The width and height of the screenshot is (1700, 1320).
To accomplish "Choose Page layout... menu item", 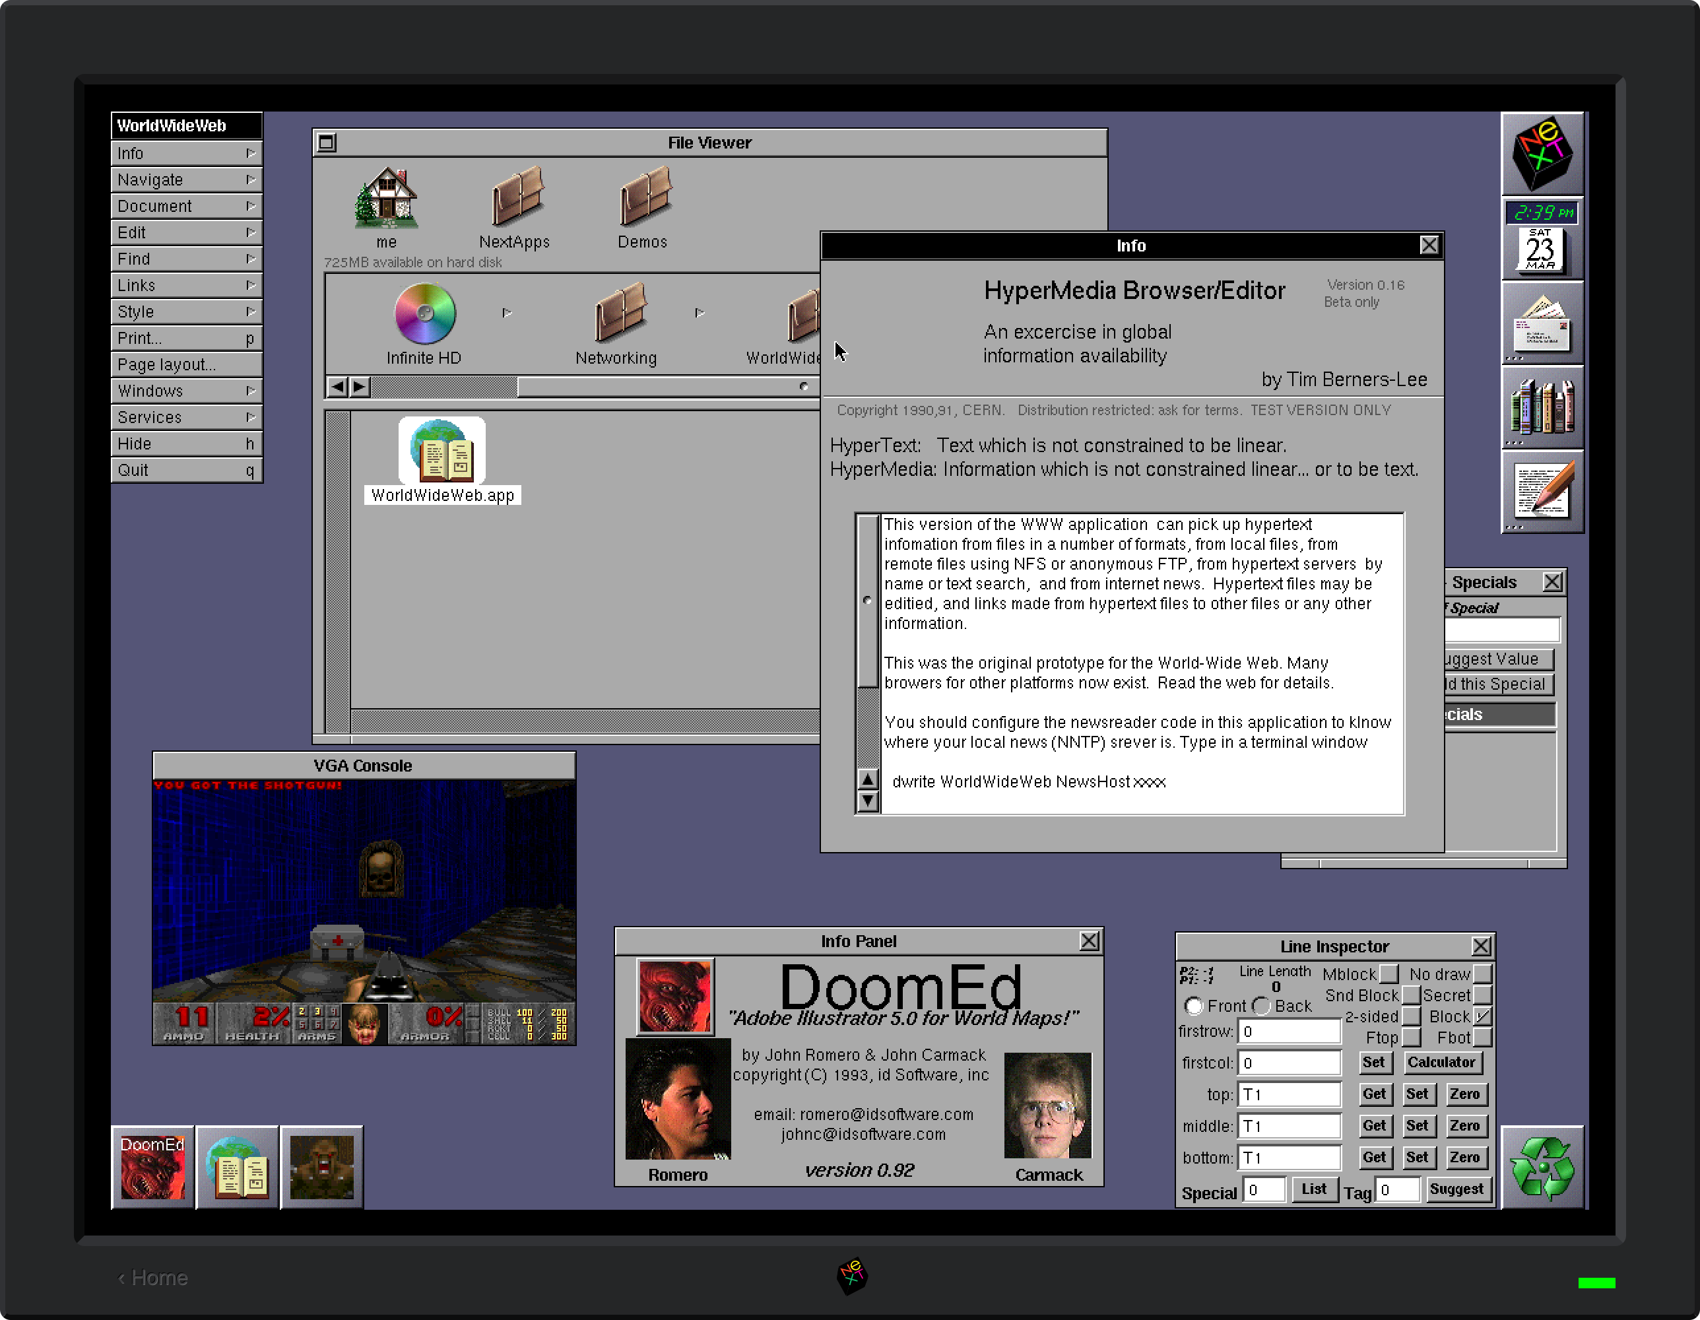I will (x=186, y=364).
